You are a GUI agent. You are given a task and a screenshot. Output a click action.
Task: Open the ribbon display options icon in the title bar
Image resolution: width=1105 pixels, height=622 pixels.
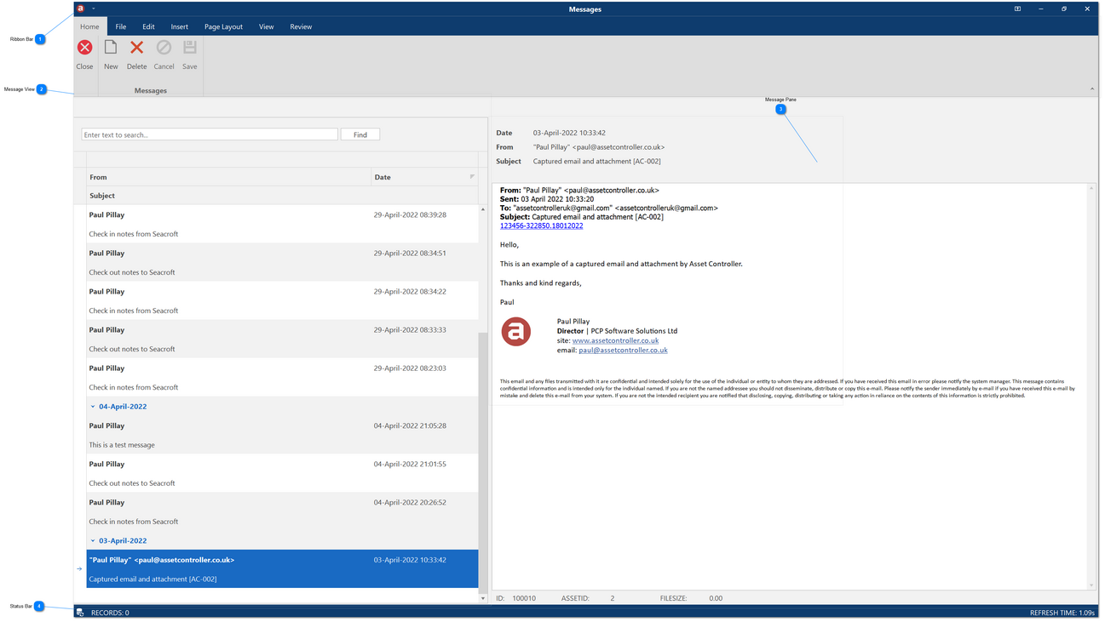[1017, 9]
